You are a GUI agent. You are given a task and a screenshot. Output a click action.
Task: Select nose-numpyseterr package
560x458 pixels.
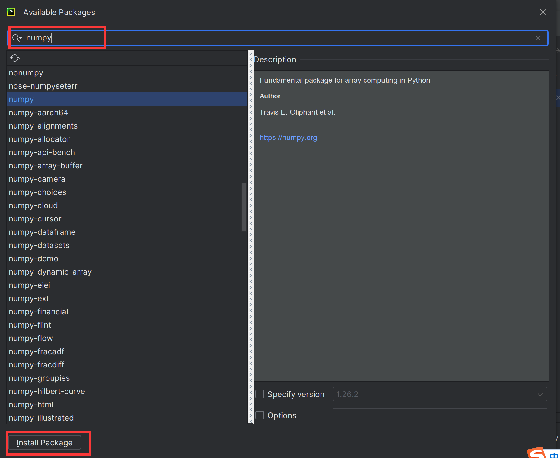[127, 86]
